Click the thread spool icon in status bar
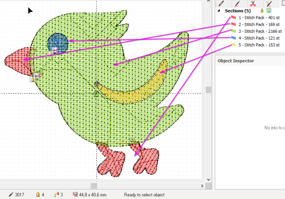Viewport: 285px width, 199px height. point(38,195)
